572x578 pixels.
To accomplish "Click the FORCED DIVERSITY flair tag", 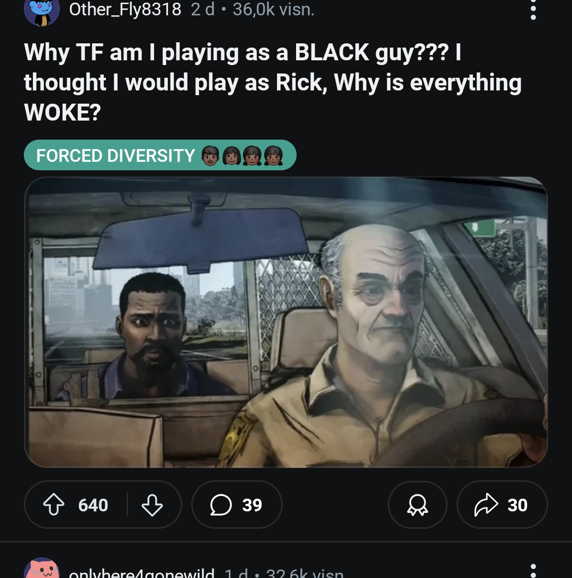I will [x=160, y=155].
